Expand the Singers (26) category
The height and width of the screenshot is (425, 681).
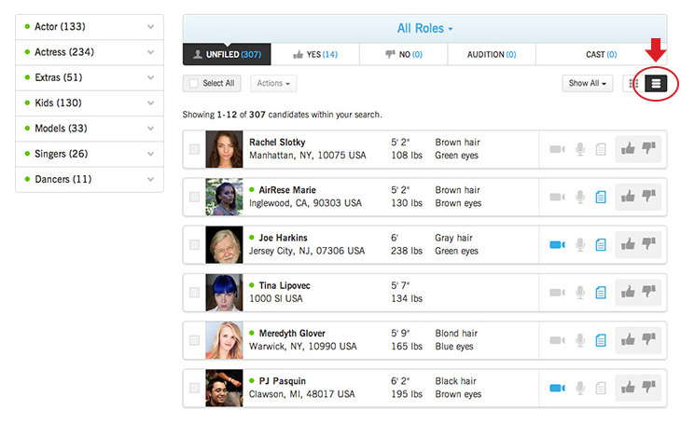point(90,154)
